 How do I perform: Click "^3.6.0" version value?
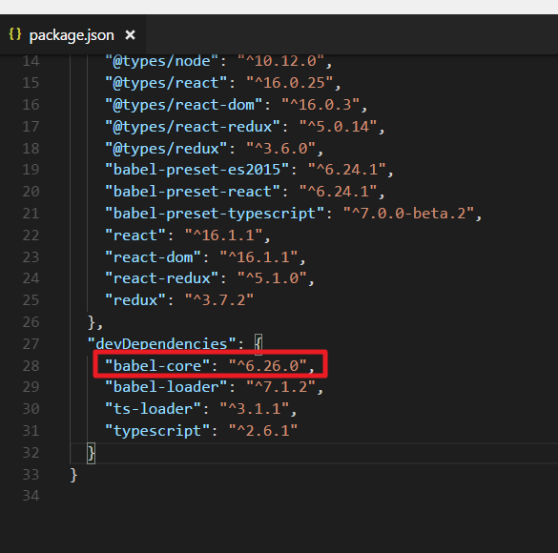point(281,149)
